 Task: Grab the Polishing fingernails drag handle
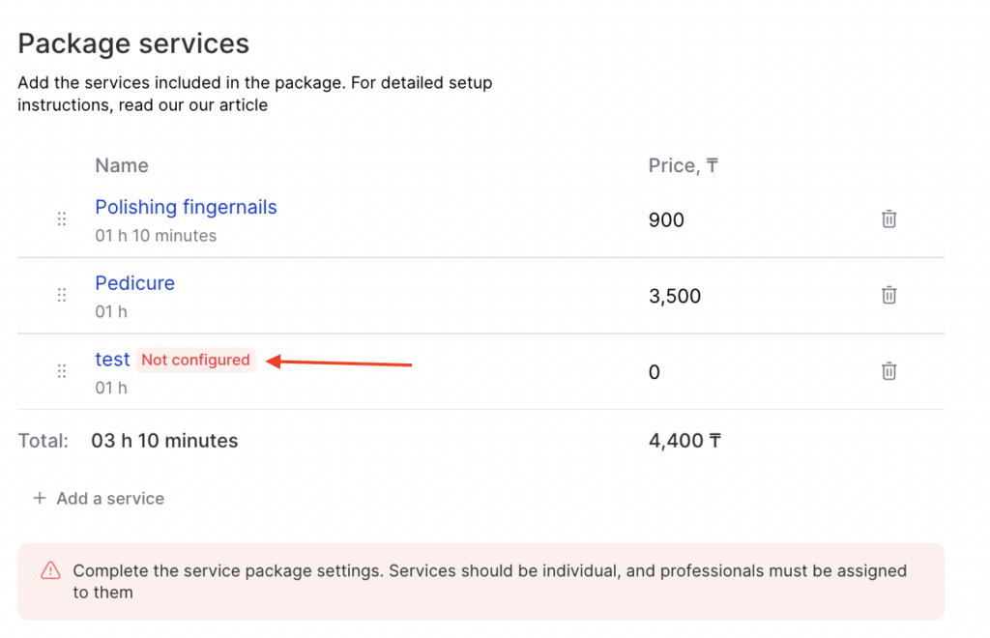point(62,219)
